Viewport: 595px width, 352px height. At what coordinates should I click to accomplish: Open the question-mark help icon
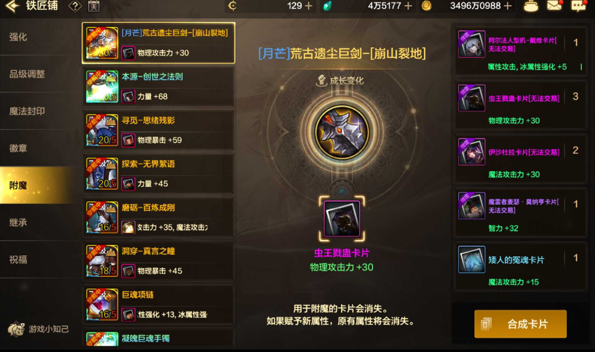[x=75, y=6]
